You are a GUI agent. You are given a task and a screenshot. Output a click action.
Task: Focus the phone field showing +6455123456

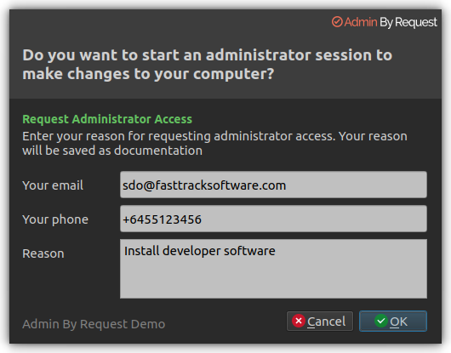pos(273,219)
